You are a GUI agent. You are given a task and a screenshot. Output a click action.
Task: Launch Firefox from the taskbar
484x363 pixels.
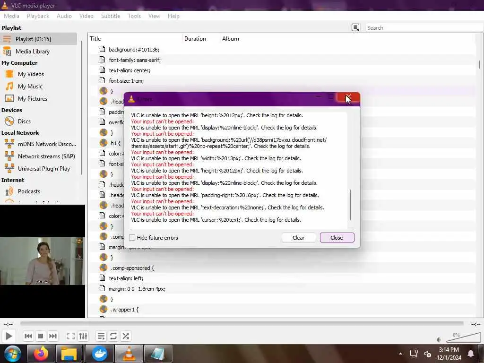point(41,354)
